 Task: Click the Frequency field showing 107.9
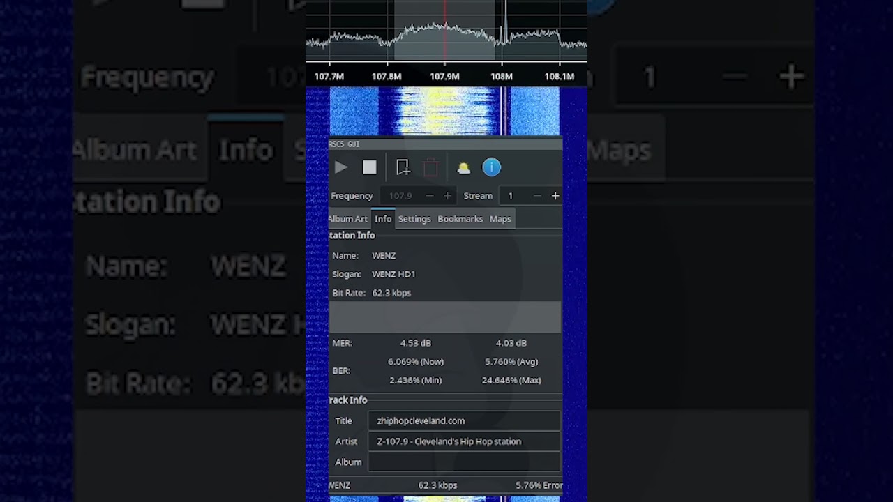point(400,196)
